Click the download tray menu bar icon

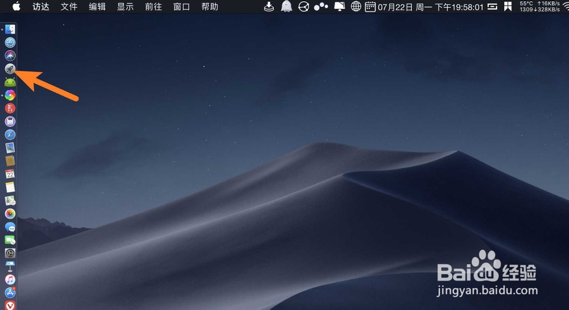[269, 6]
